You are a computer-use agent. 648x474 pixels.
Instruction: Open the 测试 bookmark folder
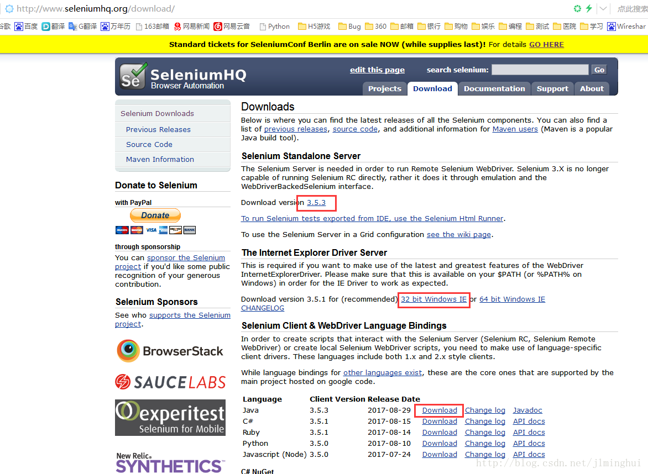(537, 27)
